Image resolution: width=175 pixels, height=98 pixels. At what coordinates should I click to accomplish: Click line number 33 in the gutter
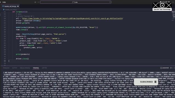5,61
